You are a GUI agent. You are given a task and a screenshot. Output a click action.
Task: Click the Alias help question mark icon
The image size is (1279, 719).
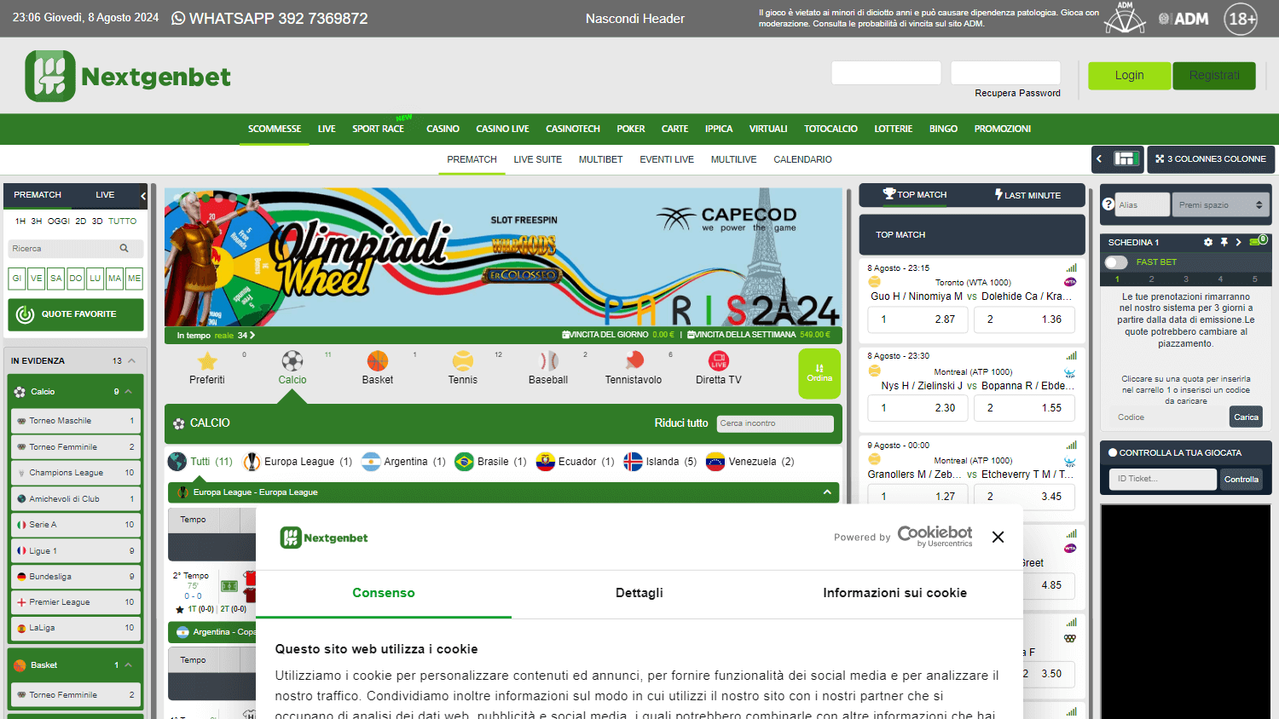(x=1108, y=204)
